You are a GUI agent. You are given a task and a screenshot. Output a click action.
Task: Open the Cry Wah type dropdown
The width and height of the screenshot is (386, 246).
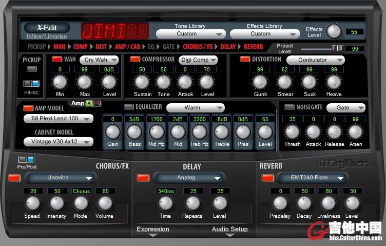pyautogui.click(x=99, y=60)
